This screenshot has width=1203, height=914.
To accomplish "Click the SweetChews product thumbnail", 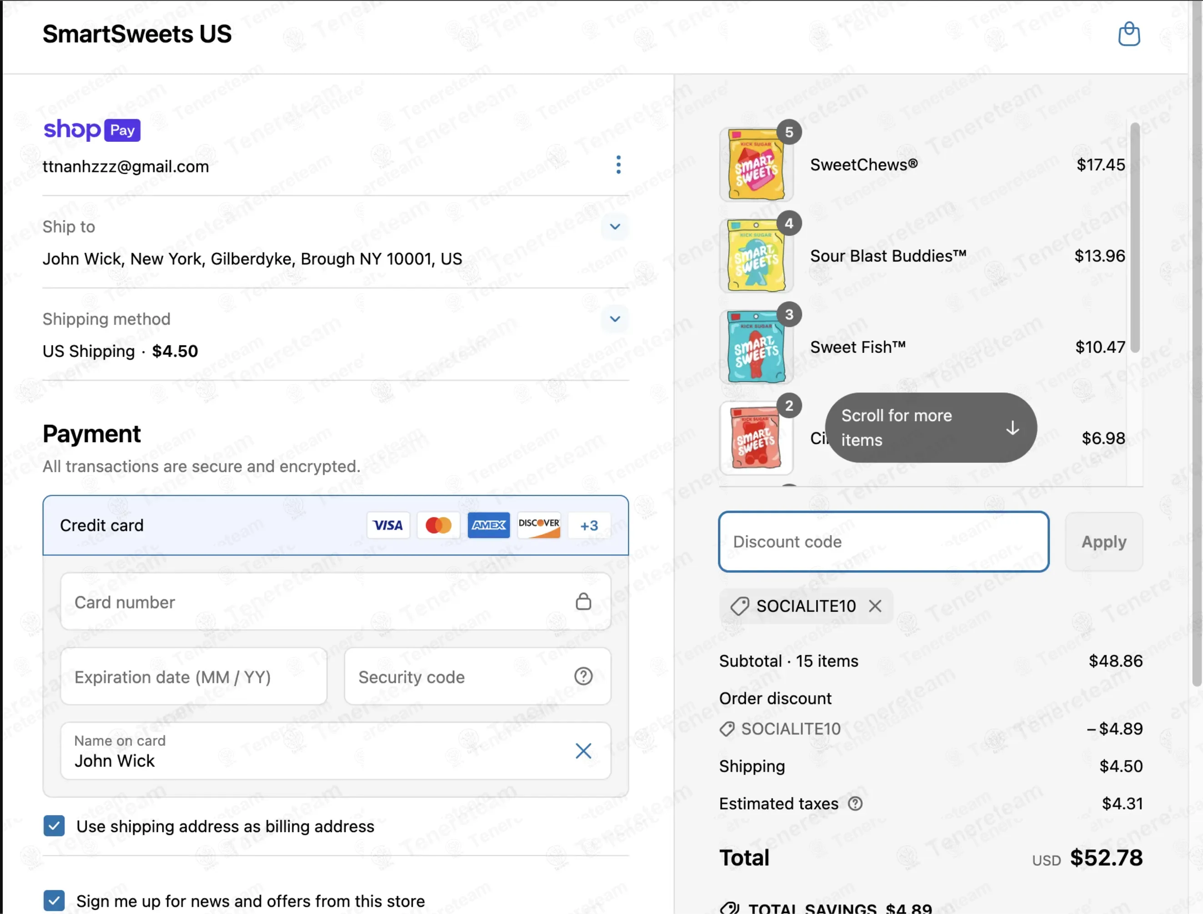I will click(756, 164).
